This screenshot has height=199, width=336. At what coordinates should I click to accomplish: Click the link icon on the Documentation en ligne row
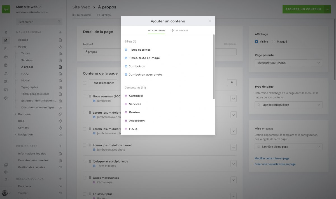click(60, 107)
